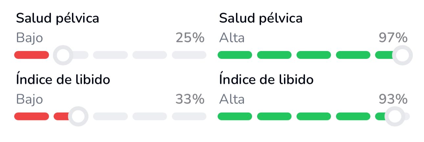Click the slider knob on the 97% bar
424x142 pixels.
(x=402, y=55)
